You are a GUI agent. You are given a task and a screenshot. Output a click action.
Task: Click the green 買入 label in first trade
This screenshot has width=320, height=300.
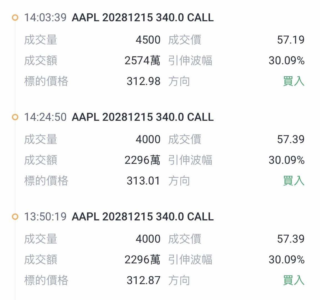point(294,81)
